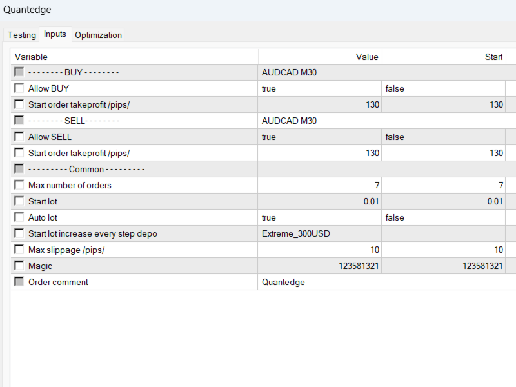This screenshot has width=516, height=387.
Task: Open the Extreme_300USD value dropdown
Action: [x=319, y=233]
